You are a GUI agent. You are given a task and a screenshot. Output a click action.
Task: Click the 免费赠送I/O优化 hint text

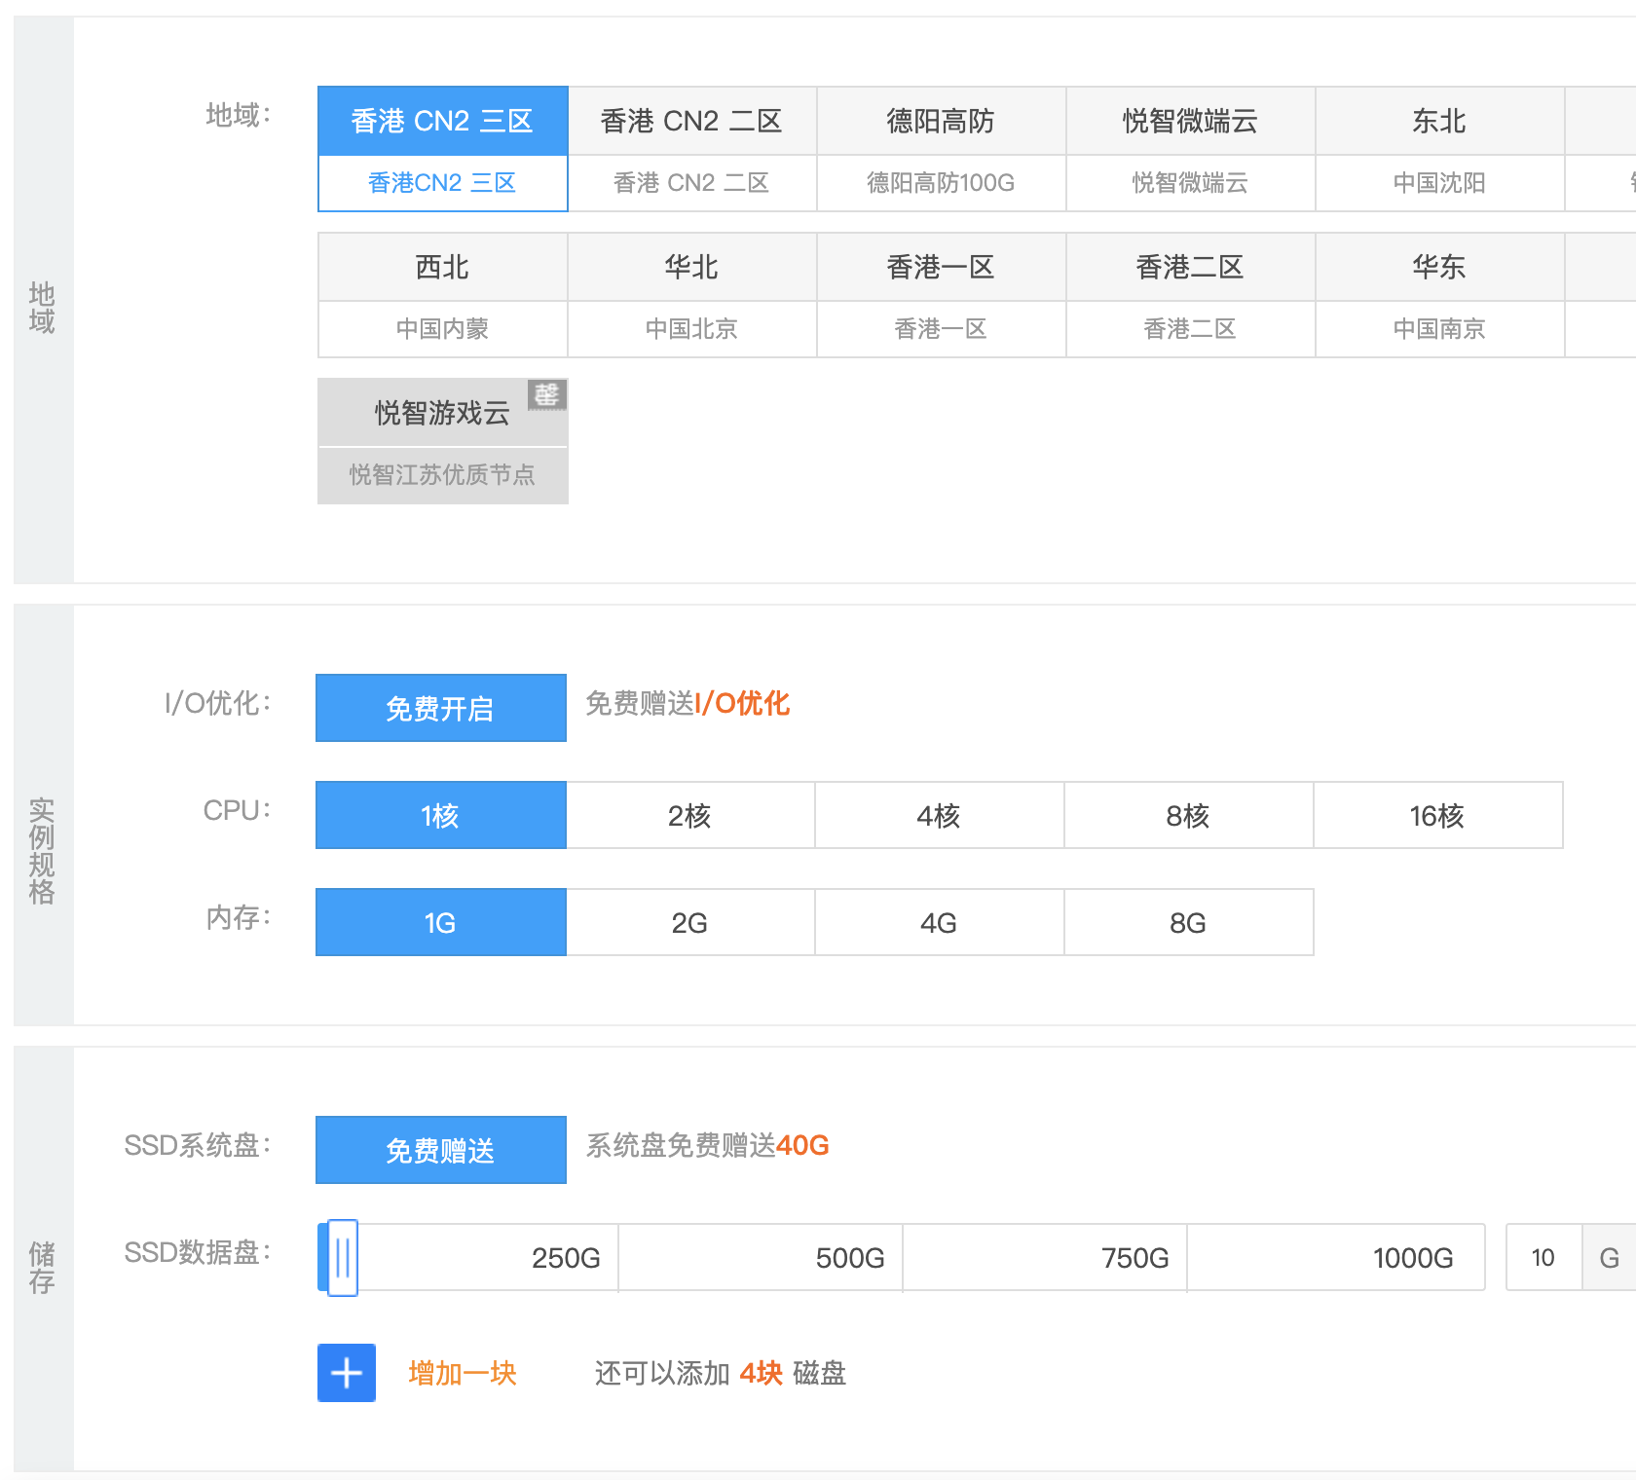point(688,703)
